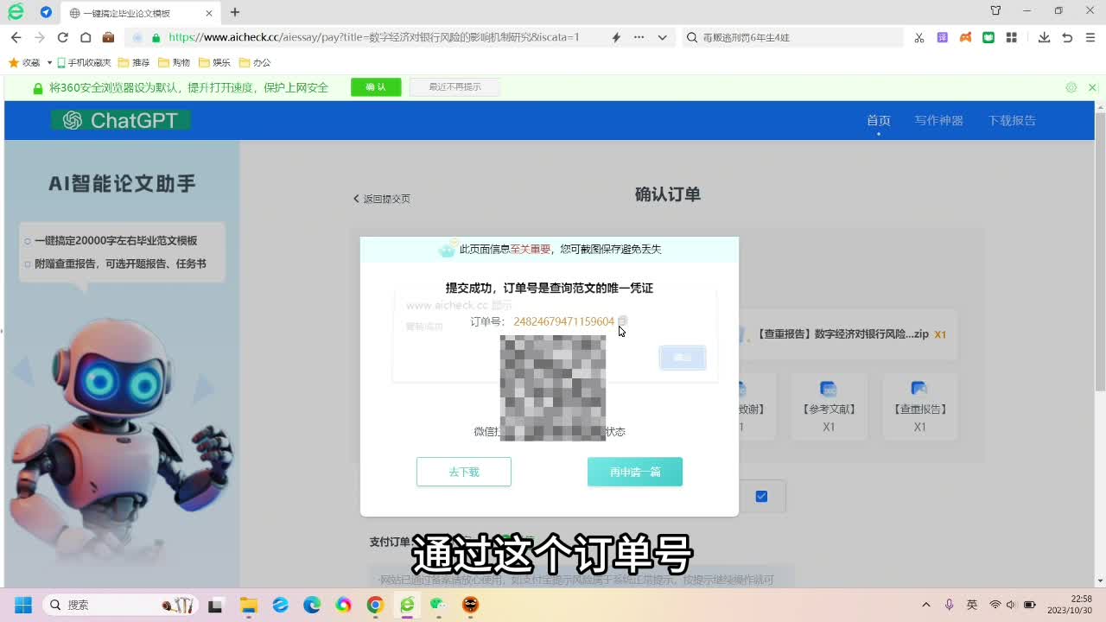The image size is (1106, 622).
Task: Click 返回提交页 back link
Action: click(x=382, y=199)
